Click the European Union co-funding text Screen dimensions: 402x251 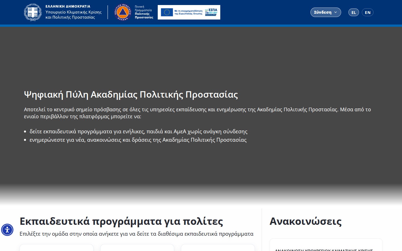tap(188, 12)
